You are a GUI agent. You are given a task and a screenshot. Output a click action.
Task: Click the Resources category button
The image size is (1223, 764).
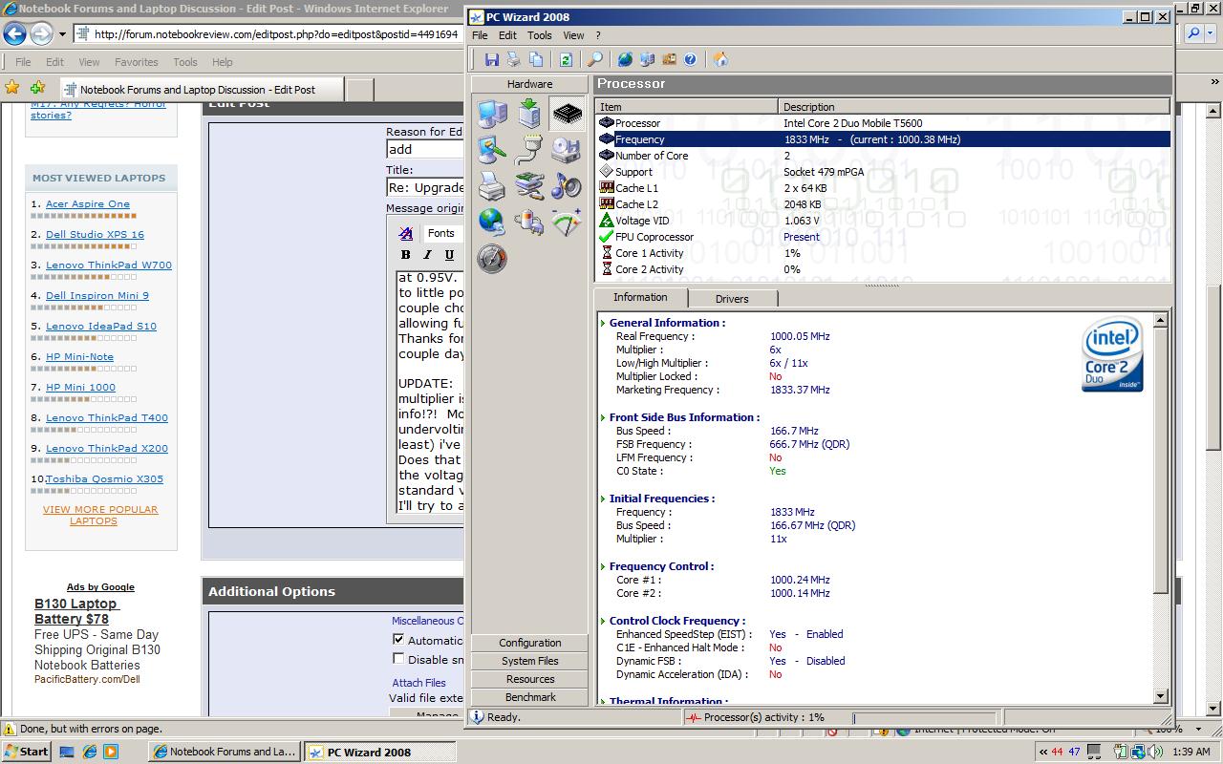coord(529,679)
